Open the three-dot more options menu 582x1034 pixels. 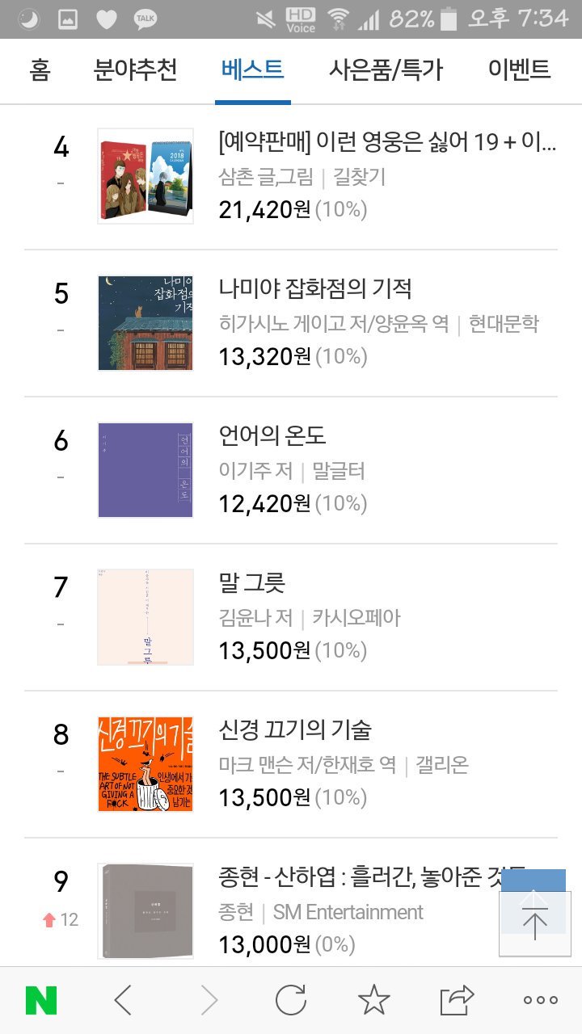[x=540, y=1002]
